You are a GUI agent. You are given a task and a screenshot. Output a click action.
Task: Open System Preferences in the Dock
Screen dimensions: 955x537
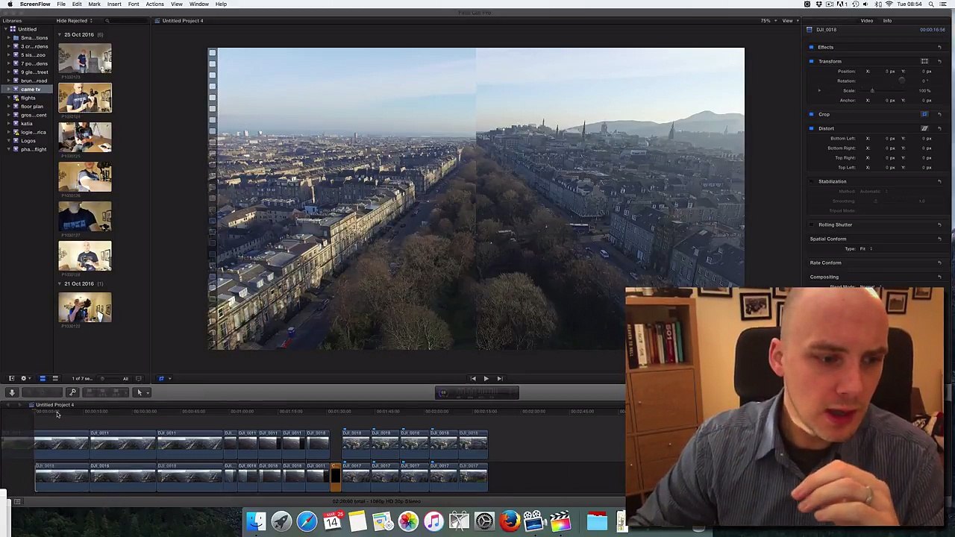484,521
